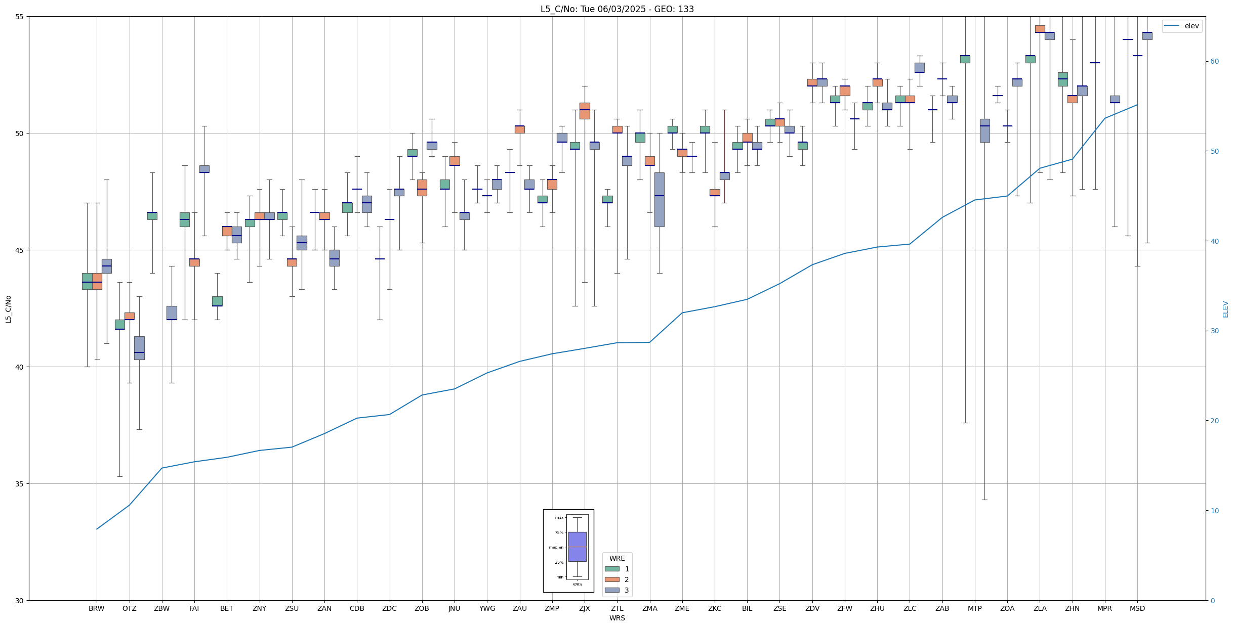Image resolution: width=1234 pixels, height=627 pixels.
Task: Click the WRE legend title
Action: click(x=617, y=558)
